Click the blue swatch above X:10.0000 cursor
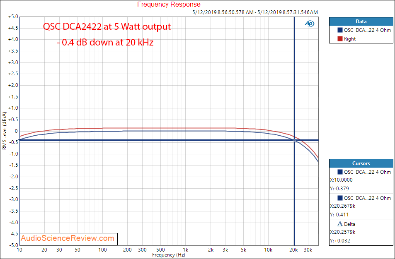This screenshot has width=395, height=259. 340,172
